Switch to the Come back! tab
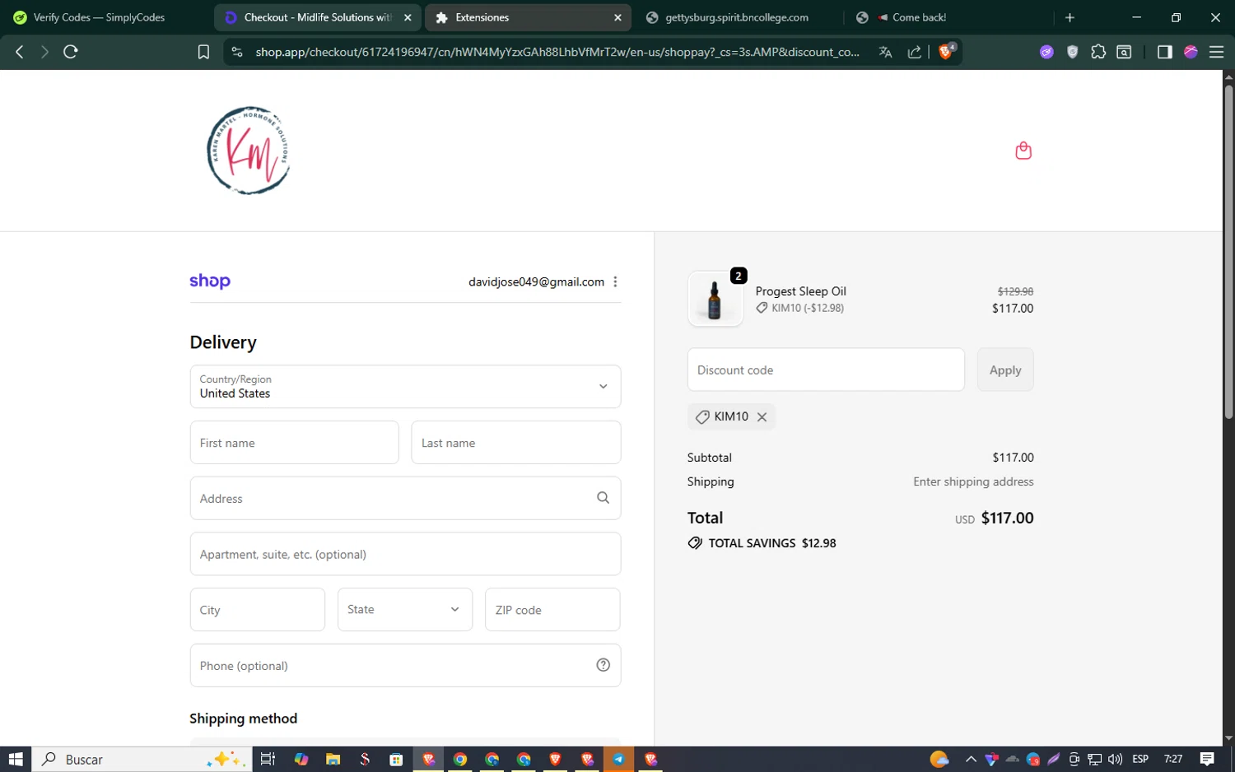The image size is (1235, 772). (947, 17)
